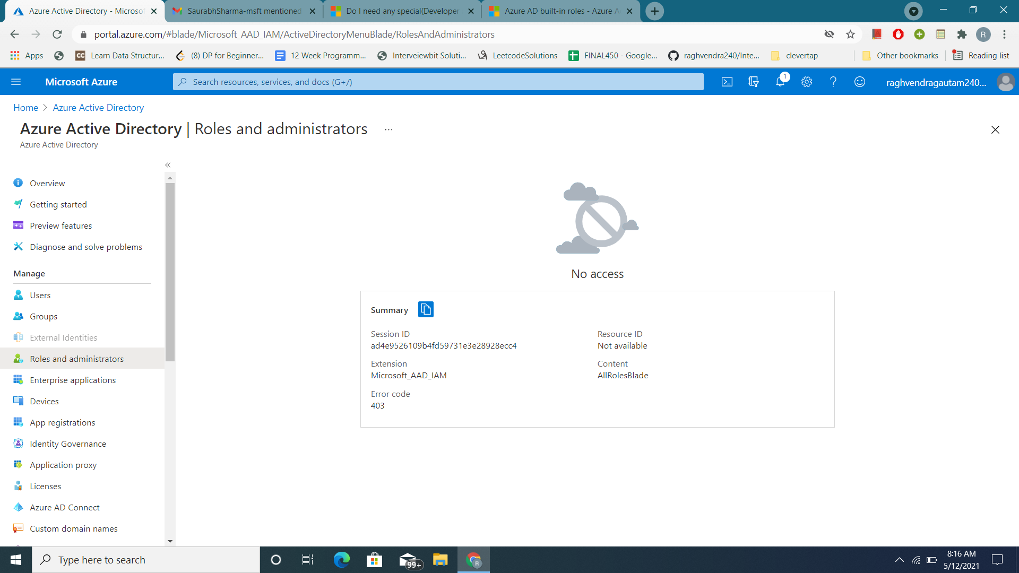The height and width of the screenshot is (573, 1019).
Task: Switch to Azure AD built-in roles tab
Action: click(x=560, y=11)
